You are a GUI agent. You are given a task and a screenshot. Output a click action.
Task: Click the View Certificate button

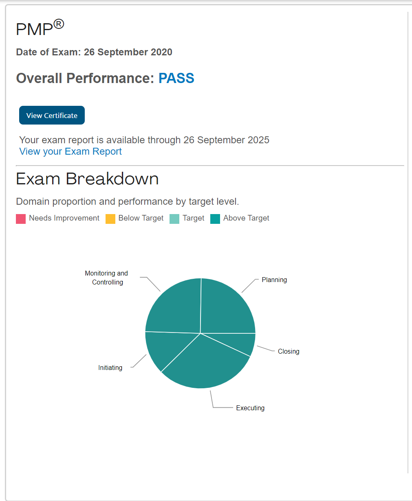52,115
